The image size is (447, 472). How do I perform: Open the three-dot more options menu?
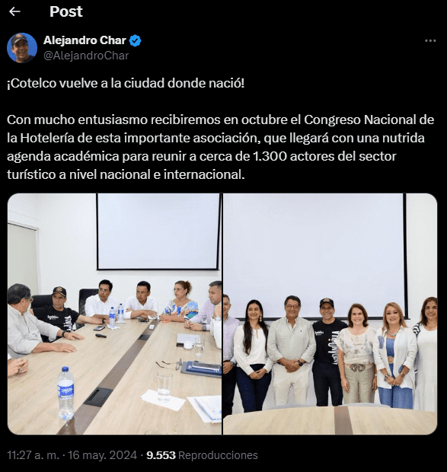click(x=430, y=41)
